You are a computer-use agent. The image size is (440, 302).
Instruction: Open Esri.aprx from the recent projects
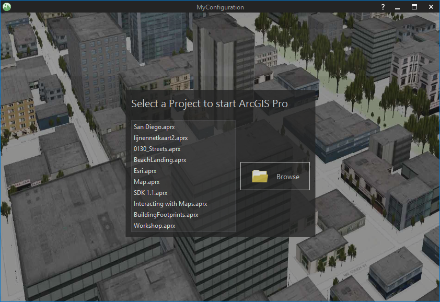(145, 171)
